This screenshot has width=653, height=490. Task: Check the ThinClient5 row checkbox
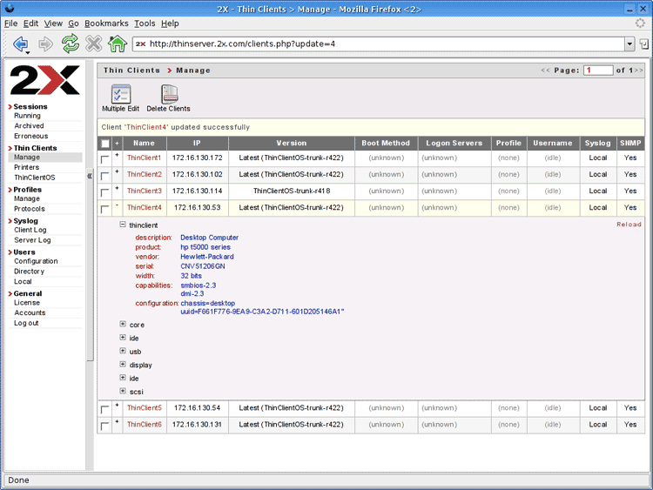pos(104,410)
